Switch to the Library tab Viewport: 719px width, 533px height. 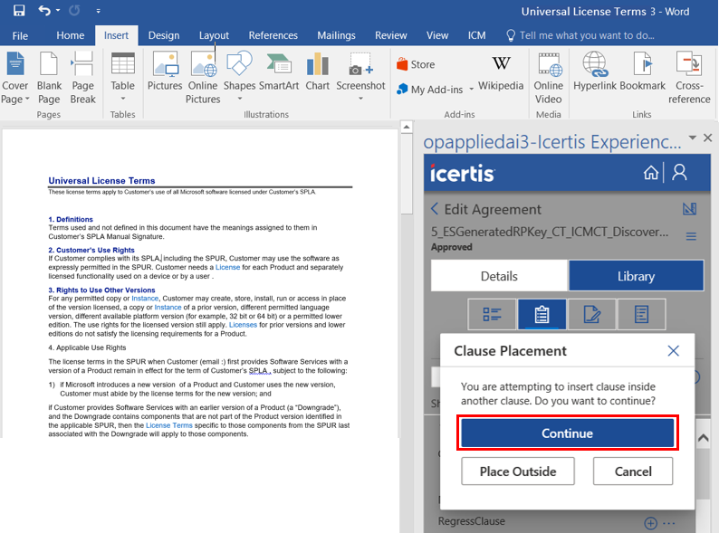coord(636,276)
